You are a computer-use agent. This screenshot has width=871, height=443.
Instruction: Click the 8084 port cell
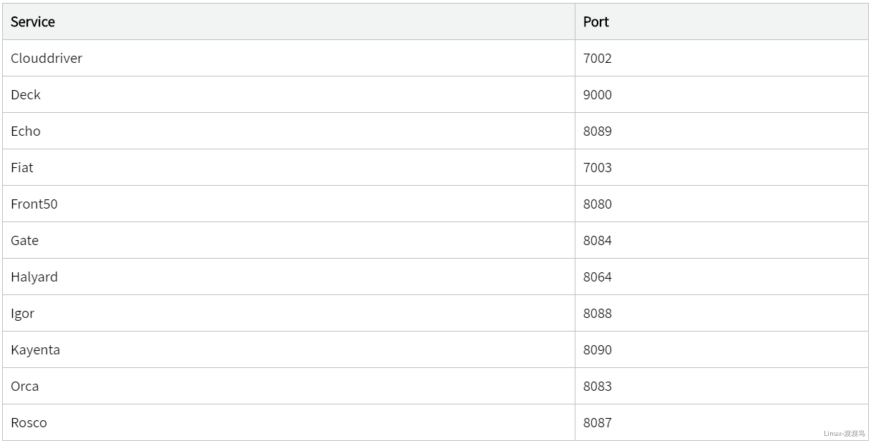click(x=598, y=241)
